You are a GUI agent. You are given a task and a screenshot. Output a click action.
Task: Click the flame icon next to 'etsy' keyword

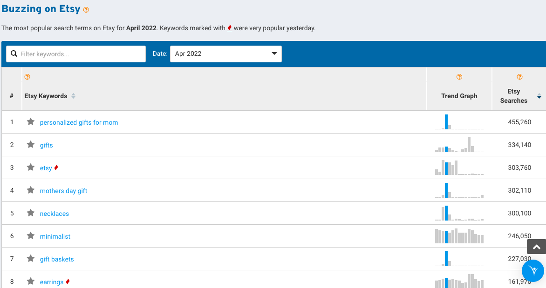tap(56, 168)
